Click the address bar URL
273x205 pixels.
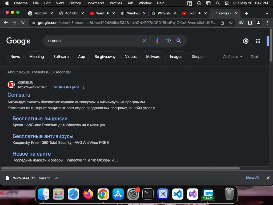(x=127, y=23)
